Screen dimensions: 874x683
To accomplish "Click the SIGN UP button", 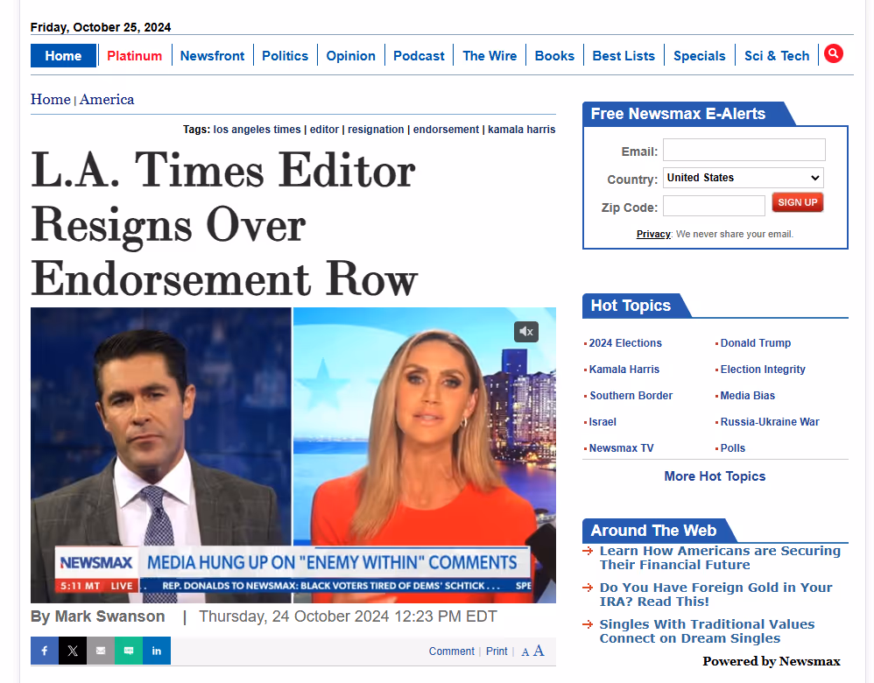I will tap(797, 202).
